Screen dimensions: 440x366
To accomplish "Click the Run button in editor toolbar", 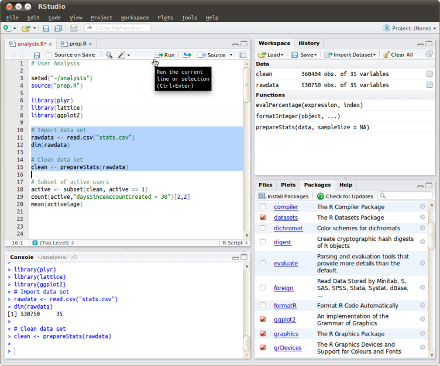I will tap(164, 55).
